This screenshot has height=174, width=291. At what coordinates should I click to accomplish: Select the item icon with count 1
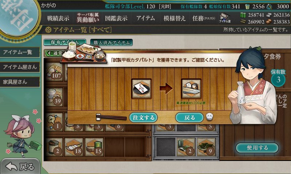pos(54,122)
